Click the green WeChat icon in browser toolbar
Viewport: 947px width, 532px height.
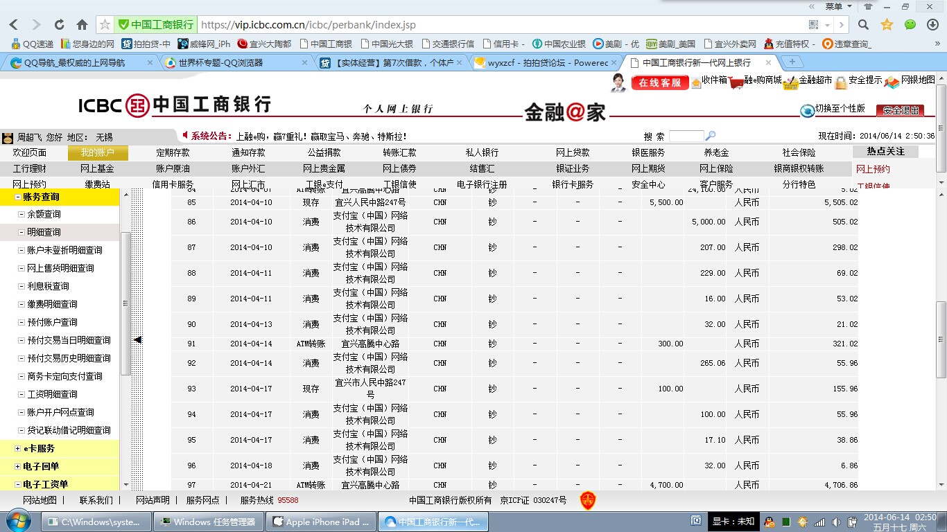[x=910, y=25]
